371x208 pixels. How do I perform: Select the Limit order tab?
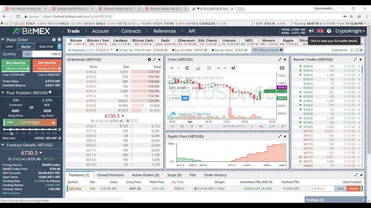pos(9,46)
